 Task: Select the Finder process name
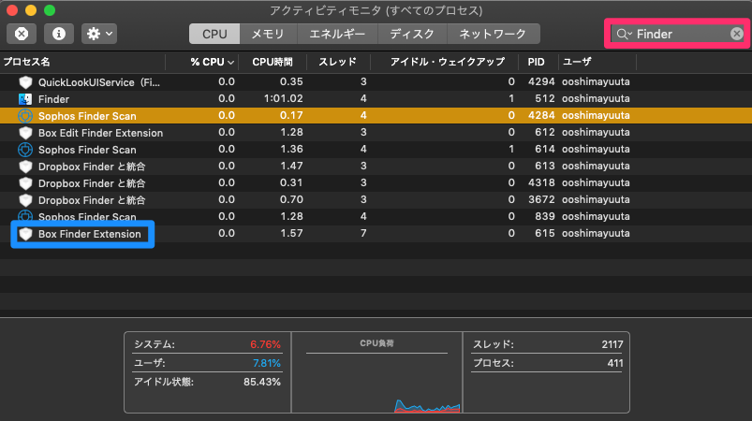coord(53,99)
